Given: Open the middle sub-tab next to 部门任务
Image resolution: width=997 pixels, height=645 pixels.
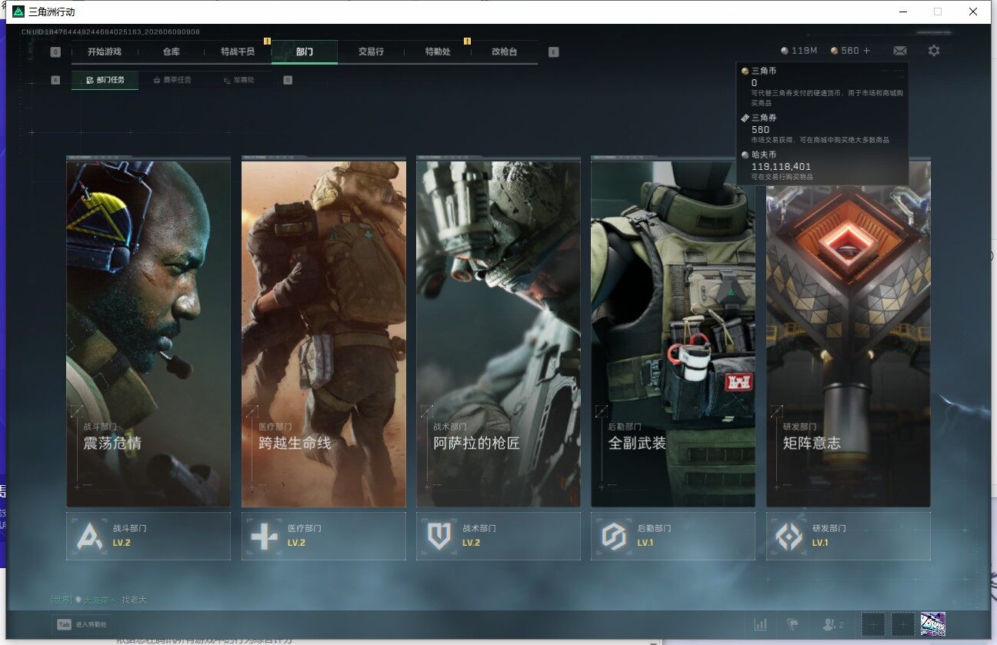Looking at the screenshot, I should pyautogui.click(x=172, y=80).
